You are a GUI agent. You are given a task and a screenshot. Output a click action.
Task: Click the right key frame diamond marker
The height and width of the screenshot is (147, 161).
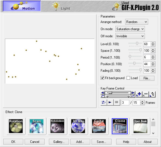click(128, 96)
